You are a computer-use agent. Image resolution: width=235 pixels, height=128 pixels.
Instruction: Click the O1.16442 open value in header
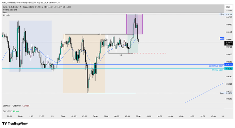(x=39, y=7)
